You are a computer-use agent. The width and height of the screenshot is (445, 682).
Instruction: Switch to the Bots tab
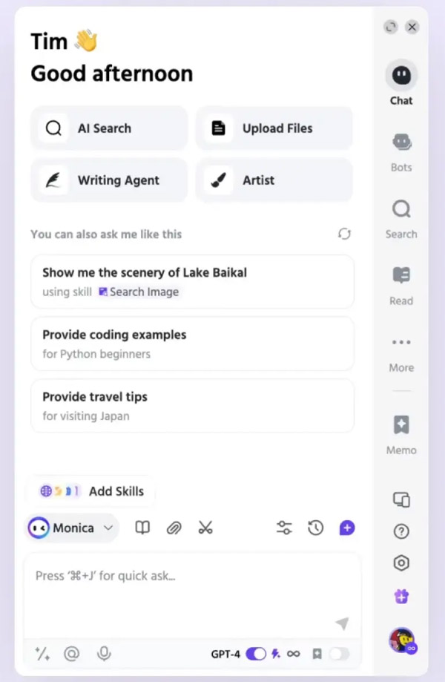click(401, 153)
